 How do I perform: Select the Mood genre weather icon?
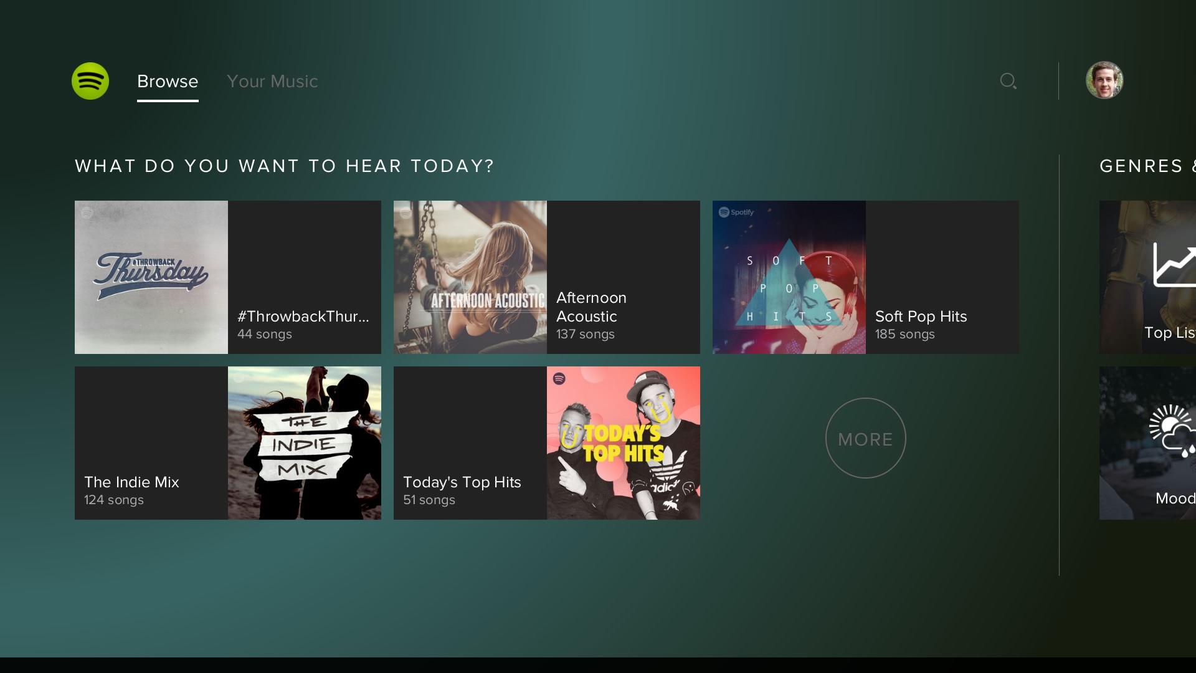coord(1171,430)
